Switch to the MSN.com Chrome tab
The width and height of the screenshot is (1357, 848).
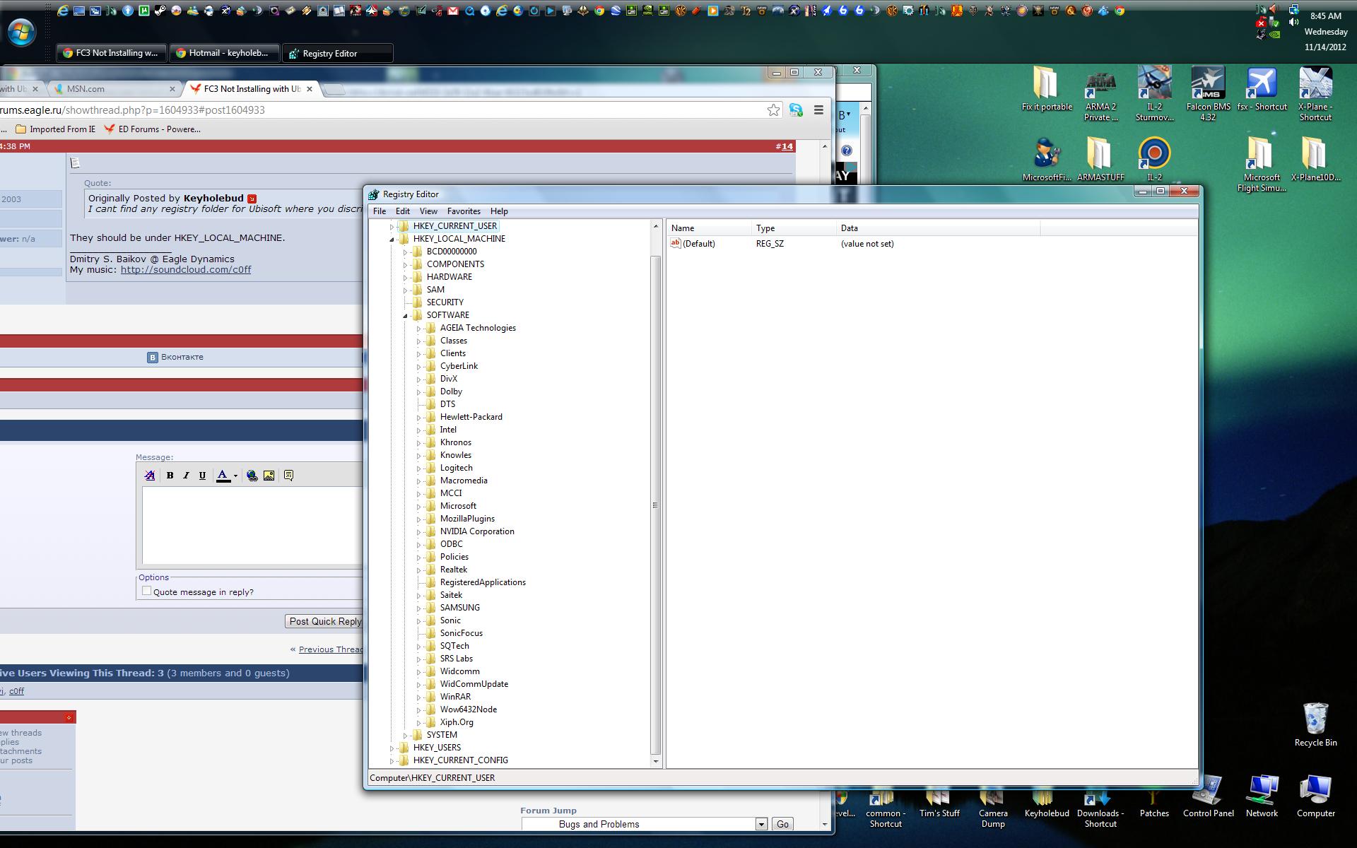point(113,89)
